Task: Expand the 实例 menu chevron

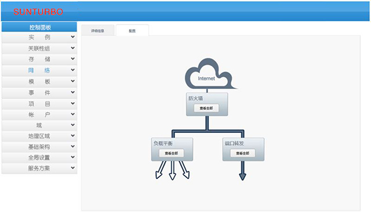Action: 72,37
